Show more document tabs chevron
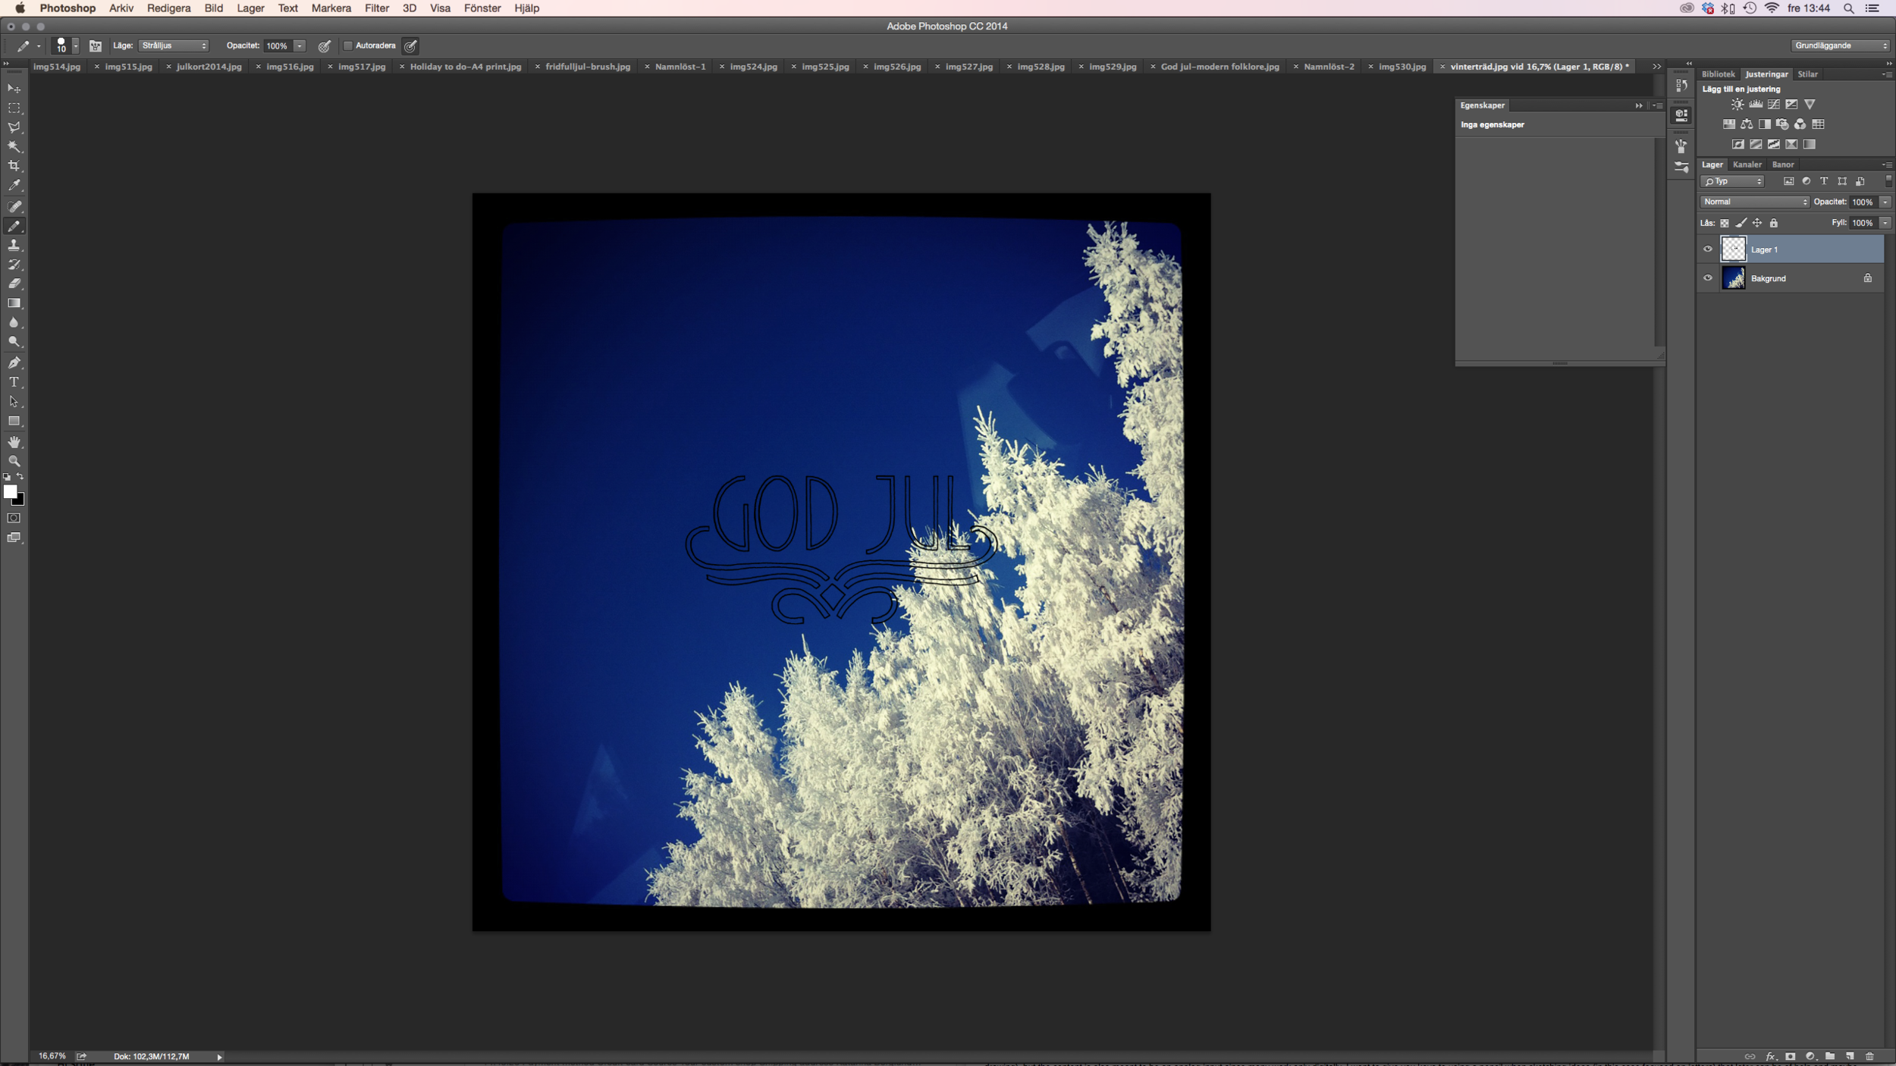This screenshot has width=1896, height=1066. coord(1656,67)
